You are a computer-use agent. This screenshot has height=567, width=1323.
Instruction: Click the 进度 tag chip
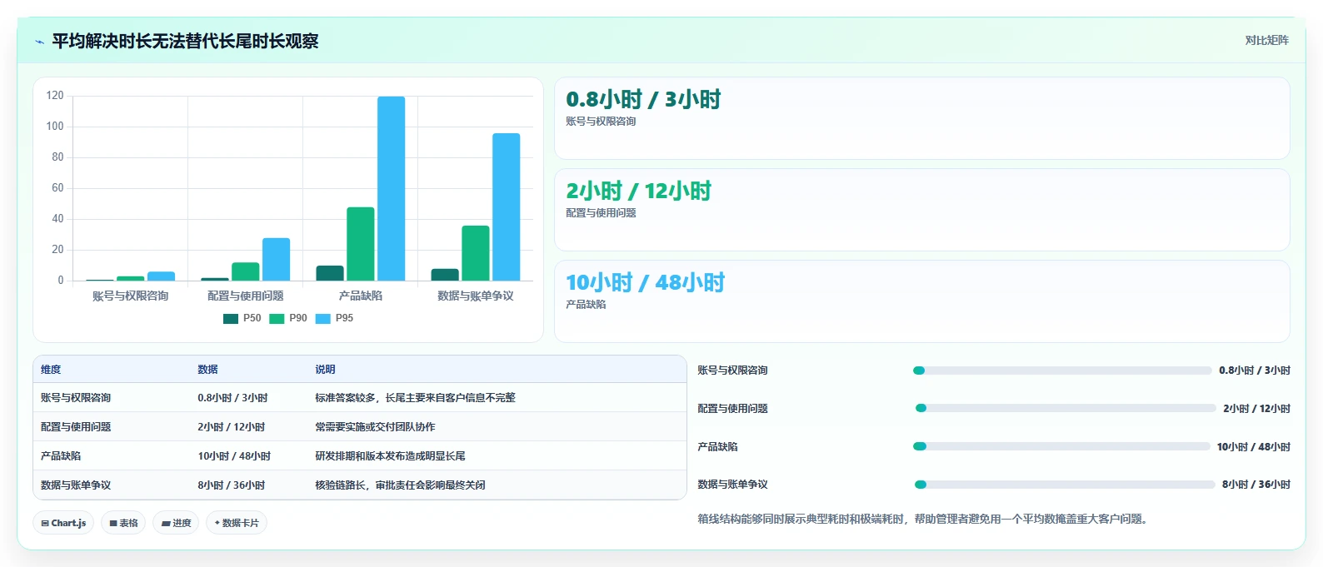click(x=176, y=523)
